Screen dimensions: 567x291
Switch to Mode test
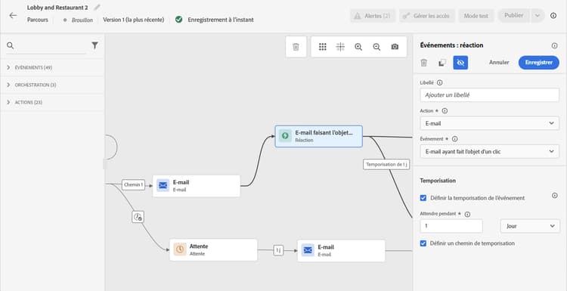pos(476,16)
